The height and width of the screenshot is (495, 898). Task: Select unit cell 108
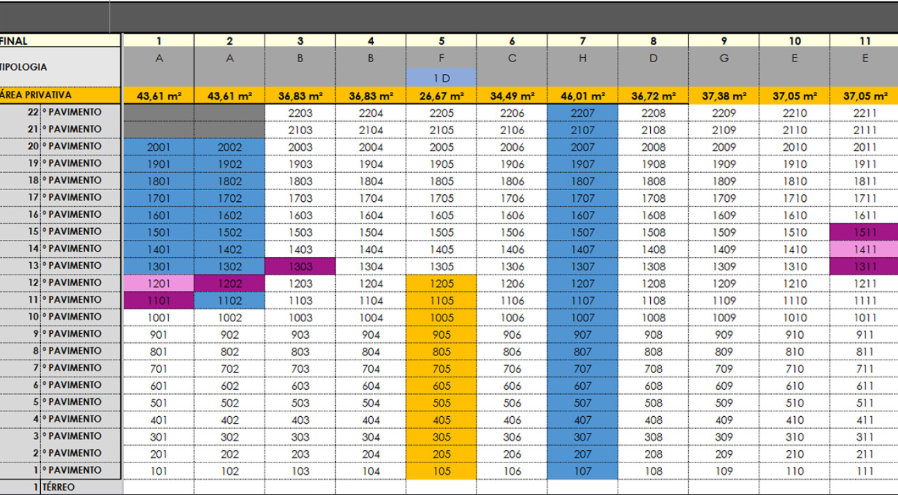click(653, 471)
